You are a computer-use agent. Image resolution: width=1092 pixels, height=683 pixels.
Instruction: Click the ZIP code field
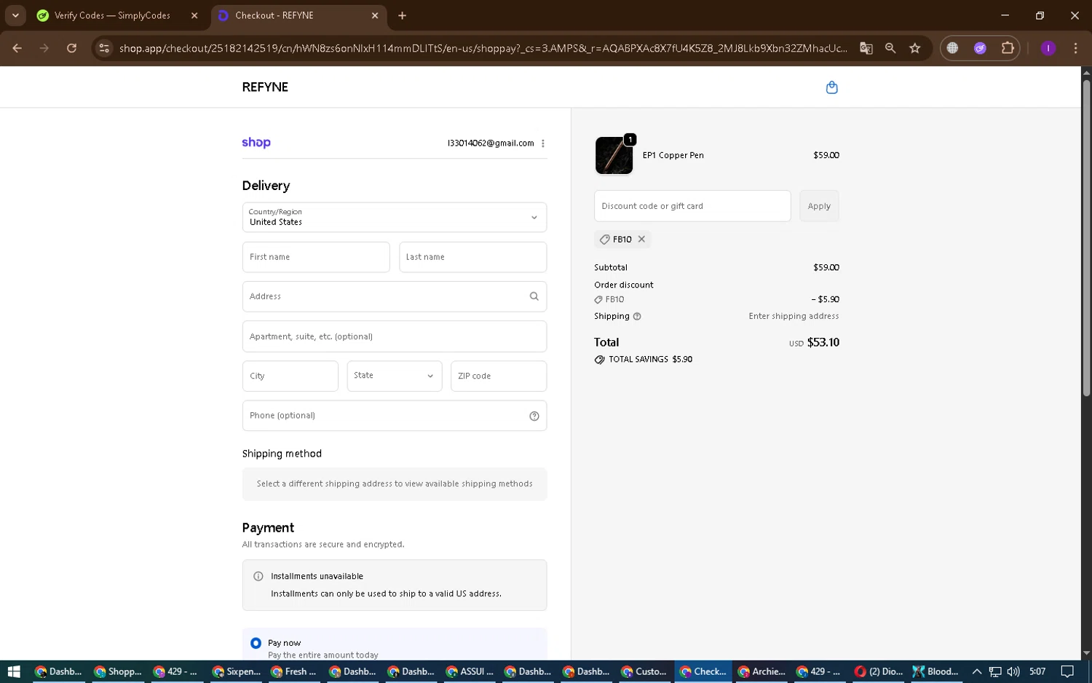click(x=499, y=376)
